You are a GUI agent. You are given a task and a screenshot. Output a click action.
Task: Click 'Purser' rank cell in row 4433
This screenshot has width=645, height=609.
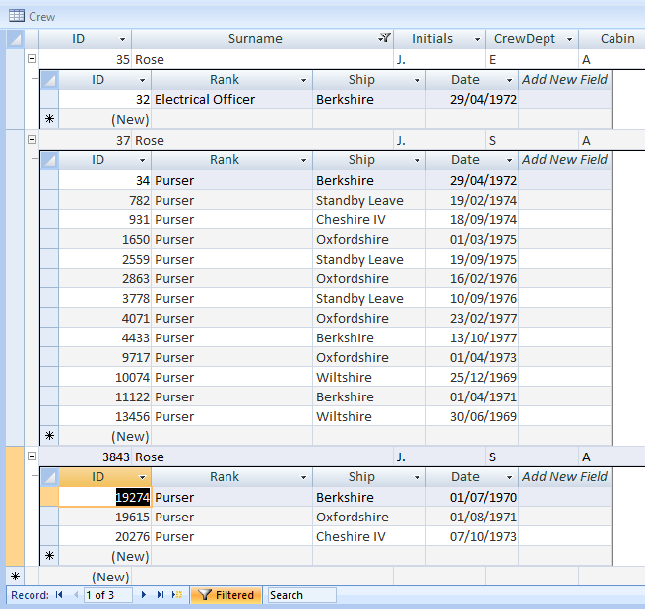(231, 337)
